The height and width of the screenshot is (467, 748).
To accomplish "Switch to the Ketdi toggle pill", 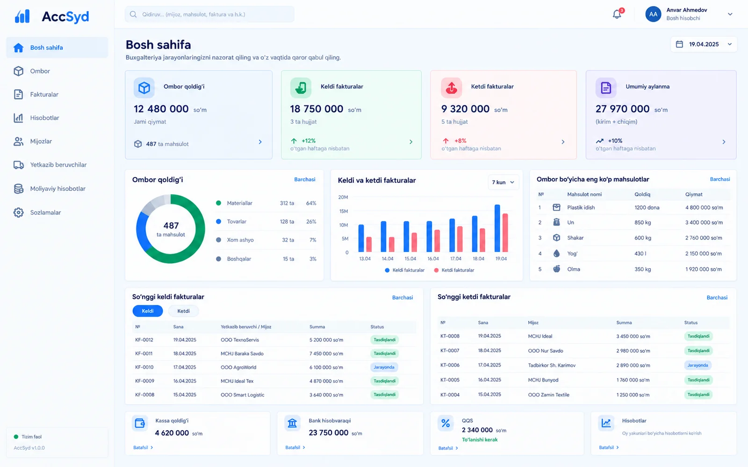I will click(183, 311).
